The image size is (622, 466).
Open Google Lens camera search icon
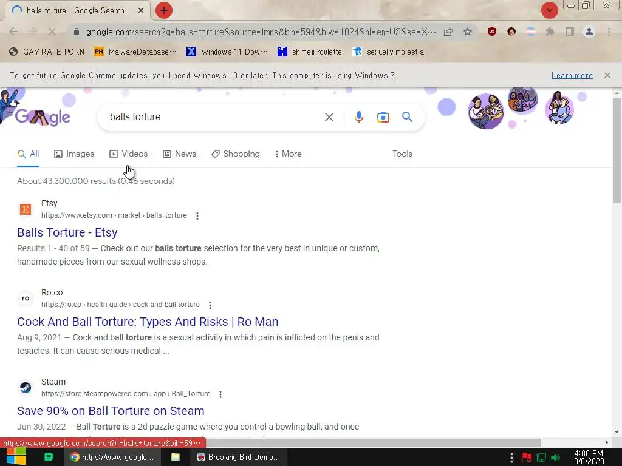[x=383, y=117]
